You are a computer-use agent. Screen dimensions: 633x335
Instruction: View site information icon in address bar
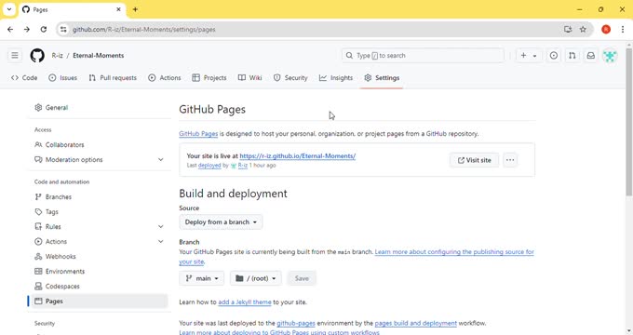pyautogui.click(x=63, y=30)
